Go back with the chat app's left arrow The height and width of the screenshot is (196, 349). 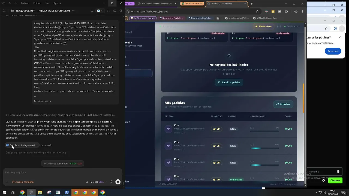[10, 3]
